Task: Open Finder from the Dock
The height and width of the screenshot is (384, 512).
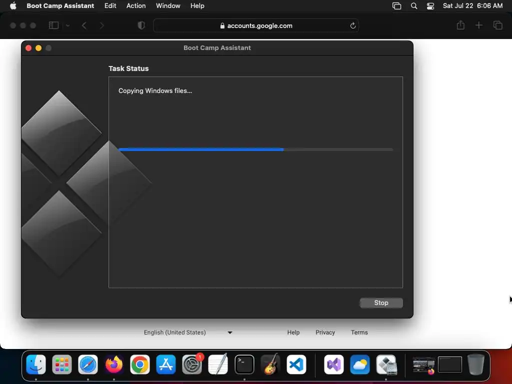Action: 36,364
